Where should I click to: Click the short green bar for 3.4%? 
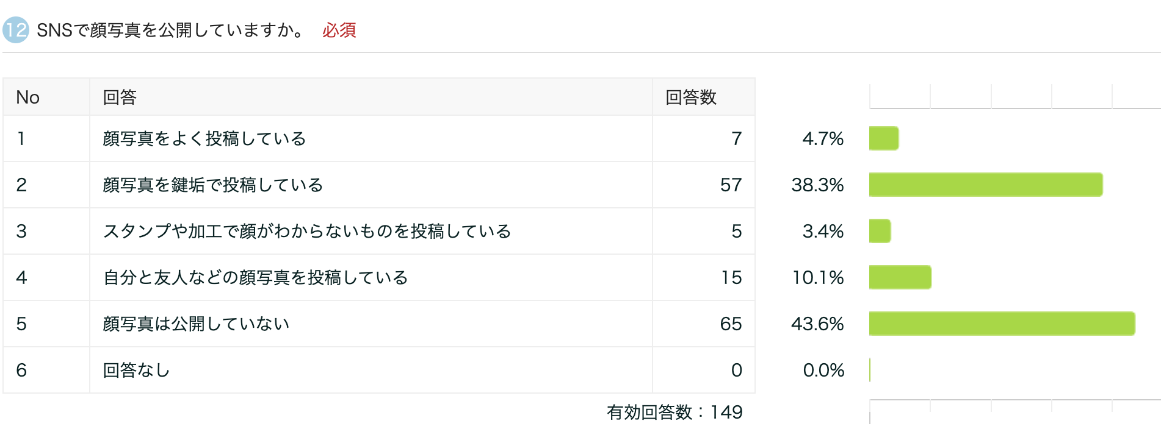pyautogui.click(x=880, y=231)
